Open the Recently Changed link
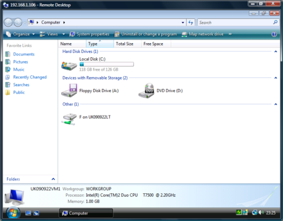This screenshot has width=283, height=221. (x=30, y=77)
